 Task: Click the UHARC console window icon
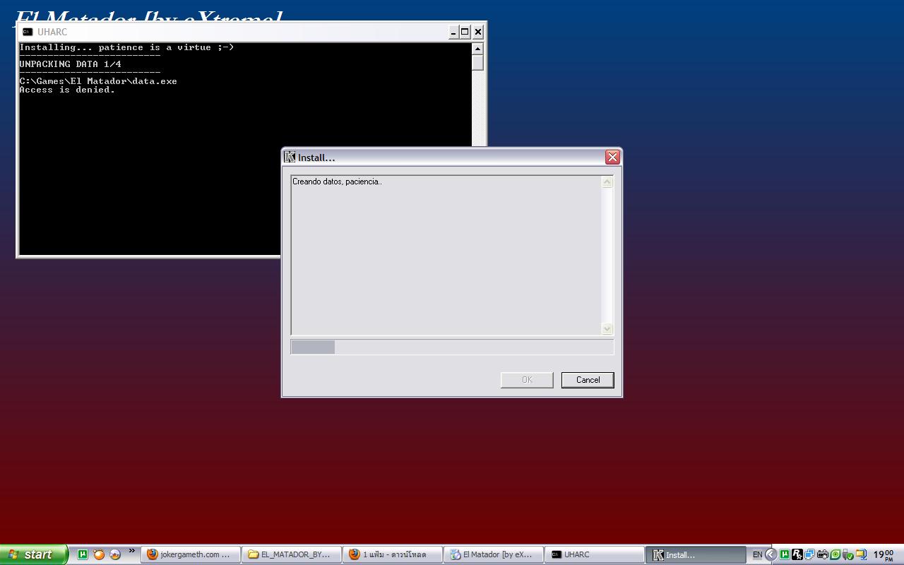[28, 32]
